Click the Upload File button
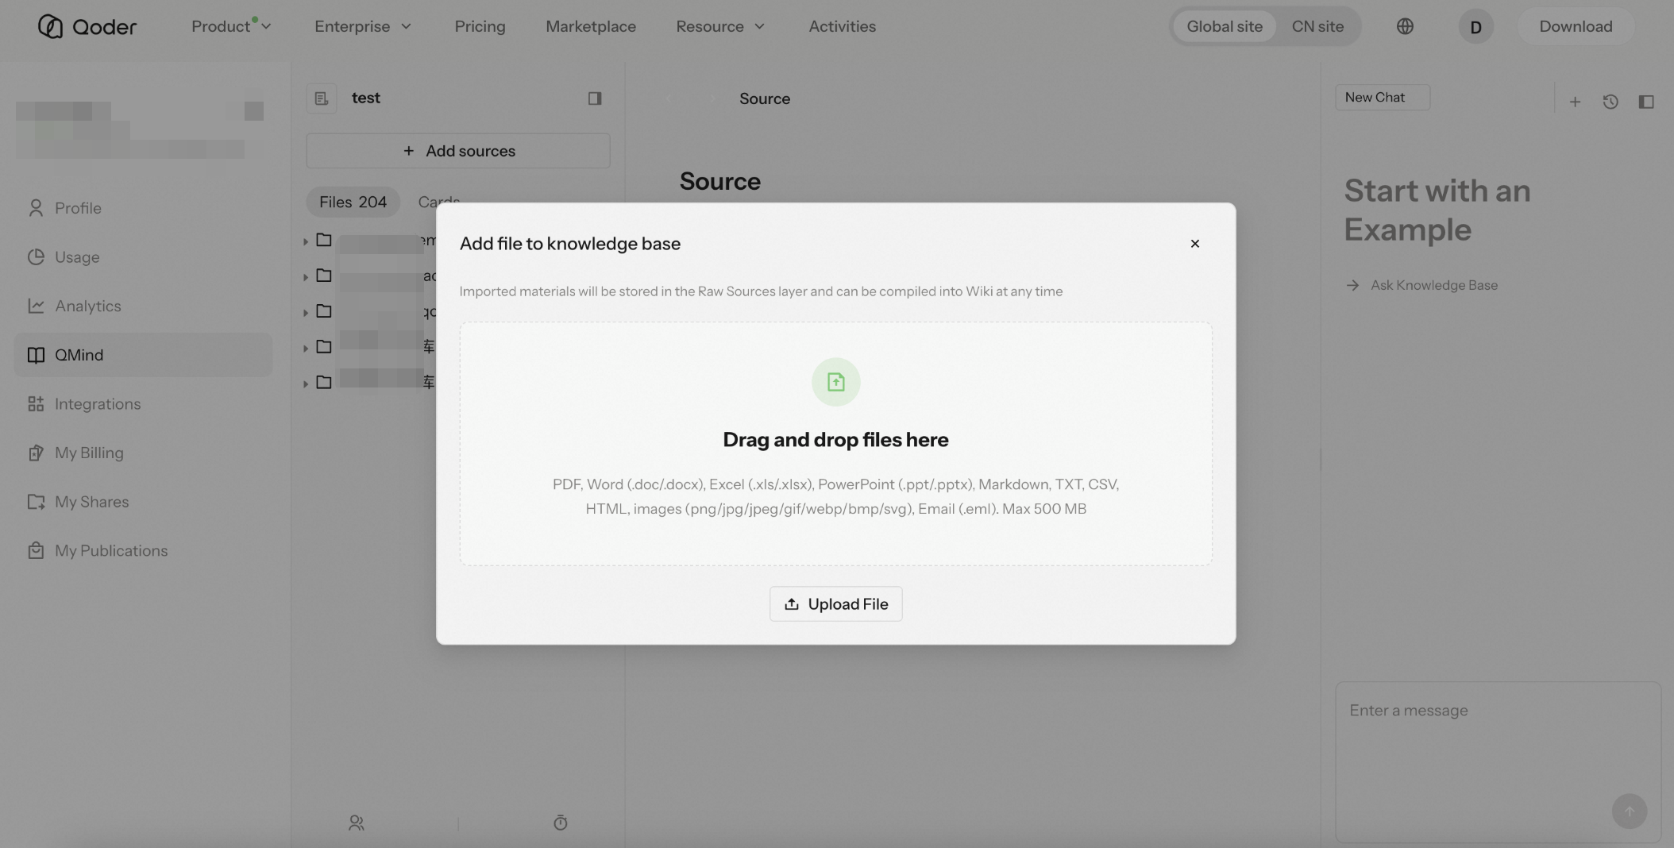Image resolution: width=1674 pixels, height=848 pixels. click(835, 604)
